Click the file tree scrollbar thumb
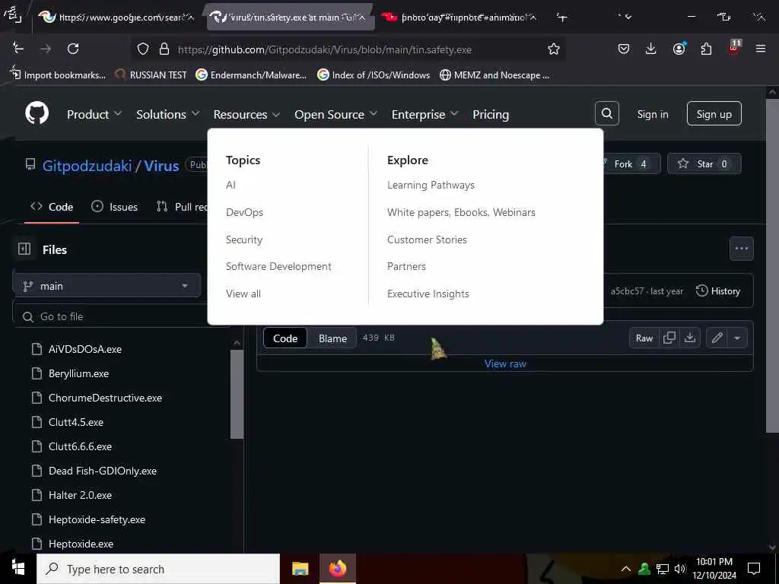The width and height of the screenshot is (779, 584). click(x=237, y=395)
